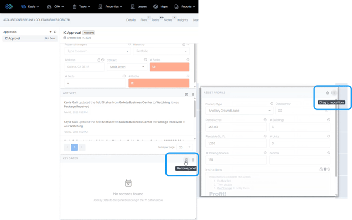Add a new approval with plus icon
This screenshot has width=352, height=220.
point(51,32)
